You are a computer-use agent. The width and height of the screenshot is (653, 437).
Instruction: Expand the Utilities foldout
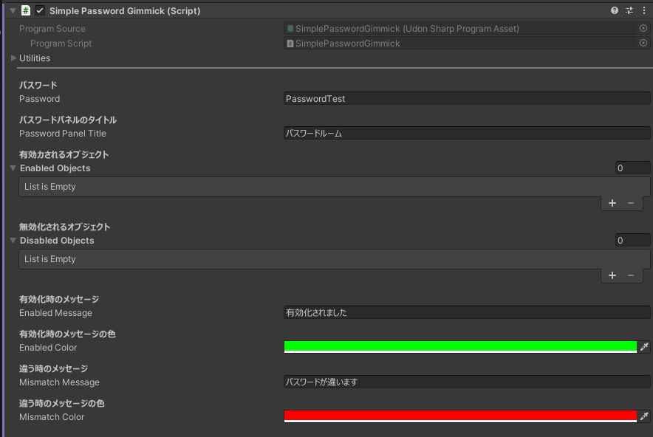point(13,58)
